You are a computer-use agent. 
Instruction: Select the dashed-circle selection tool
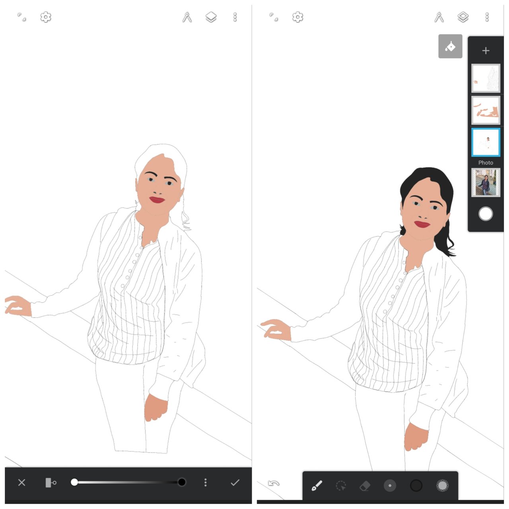341,486
